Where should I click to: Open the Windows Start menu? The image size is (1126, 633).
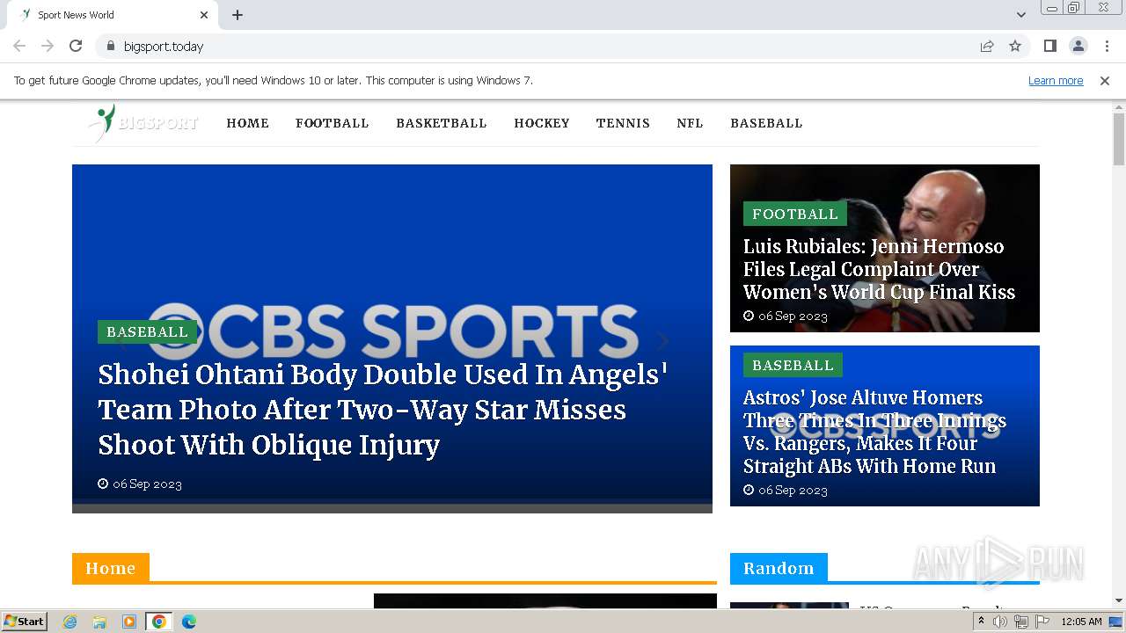pyautogui.click(x=24, y=622)
